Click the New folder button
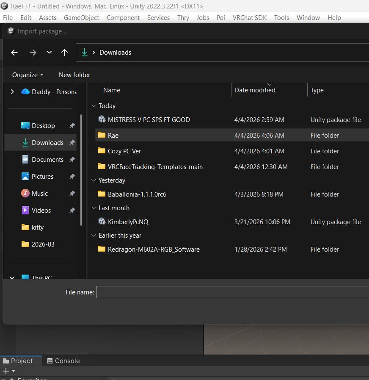The image size is (369, 380). tap(74, 75)
